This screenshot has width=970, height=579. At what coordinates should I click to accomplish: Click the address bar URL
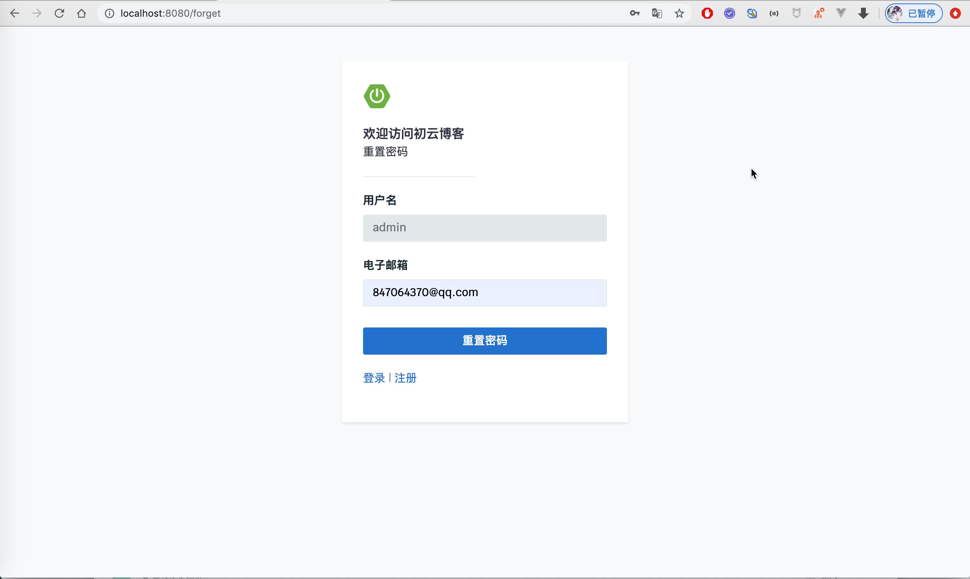coord(170,13)
